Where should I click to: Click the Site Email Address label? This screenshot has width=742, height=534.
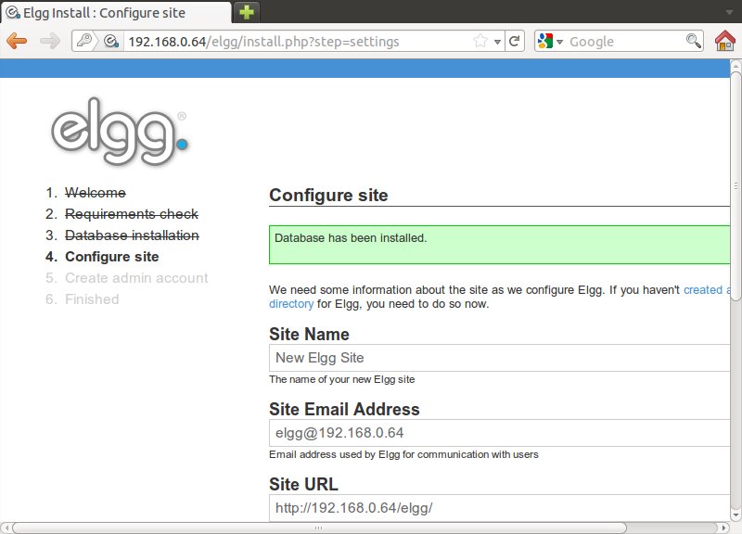pos(344,410)
